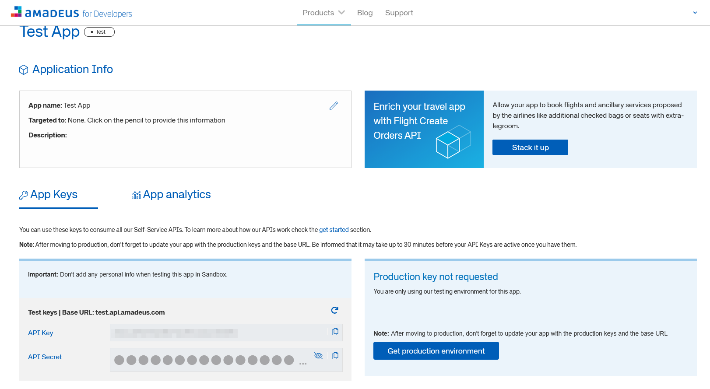Open the Blog menu item

[365, 13]
